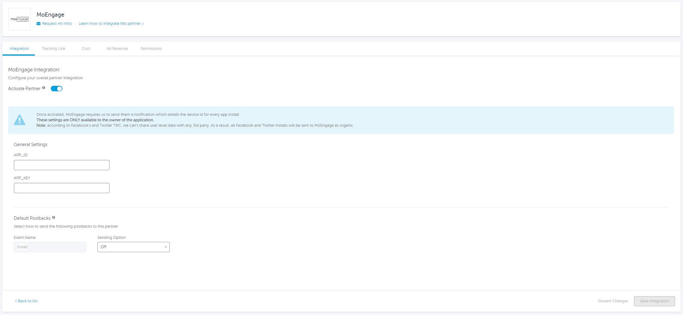
Task: Click the General Settings heading
Action: [x=31, y=145]
